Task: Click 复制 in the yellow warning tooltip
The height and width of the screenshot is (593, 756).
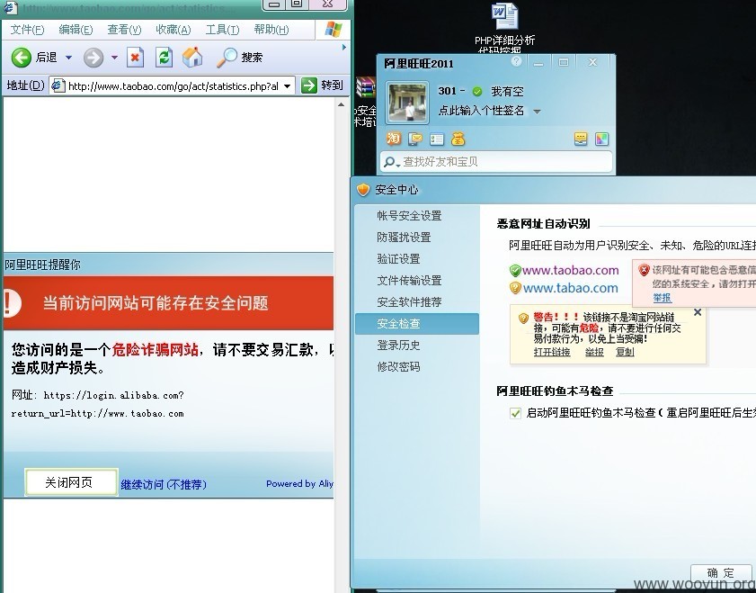Action: pyautogui.click(x=625, y=352)
